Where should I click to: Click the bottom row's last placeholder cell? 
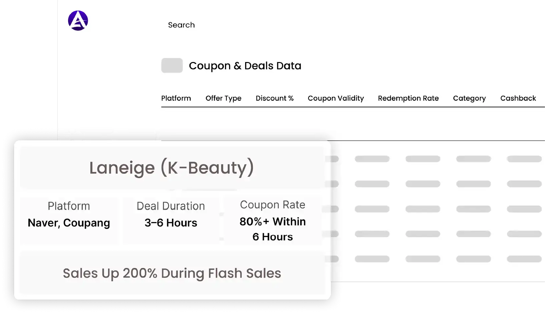click(x=524, y=259)
